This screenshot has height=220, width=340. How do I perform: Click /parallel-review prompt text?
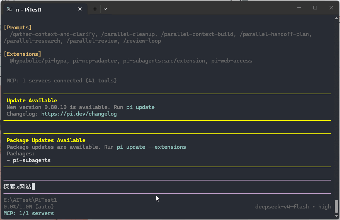[92, 41]
